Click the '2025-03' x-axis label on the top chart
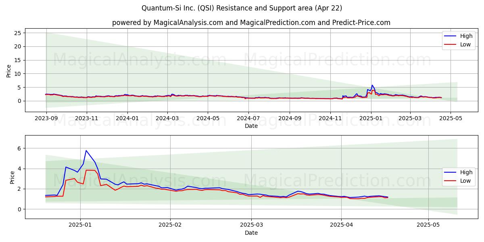This screenshot has height=242, width=484. point(410,119)
